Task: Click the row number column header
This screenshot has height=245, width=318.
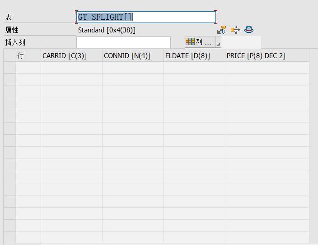Action: coord(28,55)
